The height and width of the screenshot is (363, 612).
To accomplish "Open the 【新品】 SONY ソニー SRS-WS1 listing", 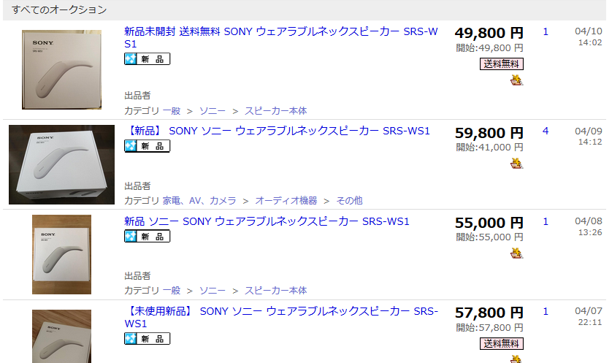I will pyautogui.click(x=278, y=131).
